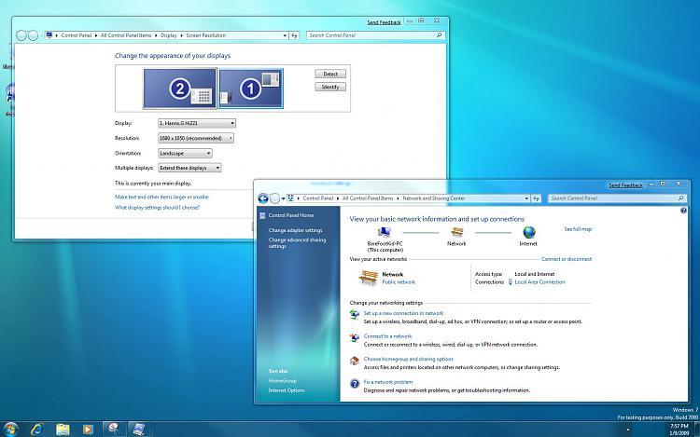700x437 pixels.
Task: Click the Show desktop strip at the right end of the taskbar
Action: [697, 430]
